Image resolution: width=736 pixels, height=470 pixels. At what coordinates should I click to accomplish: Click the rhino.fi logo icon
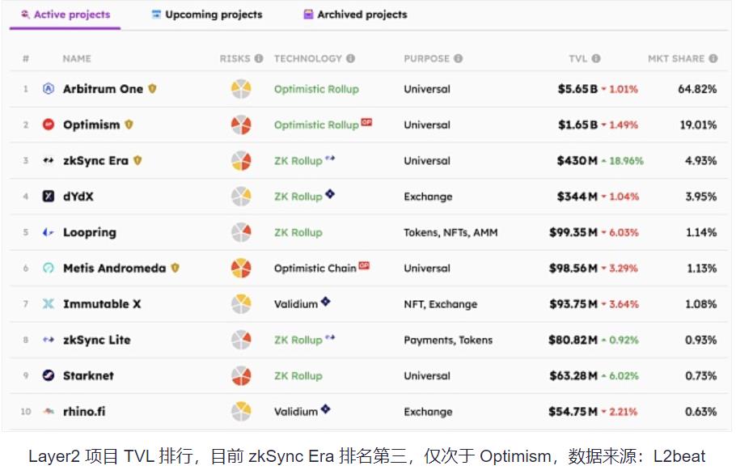[x=49, y=411]
